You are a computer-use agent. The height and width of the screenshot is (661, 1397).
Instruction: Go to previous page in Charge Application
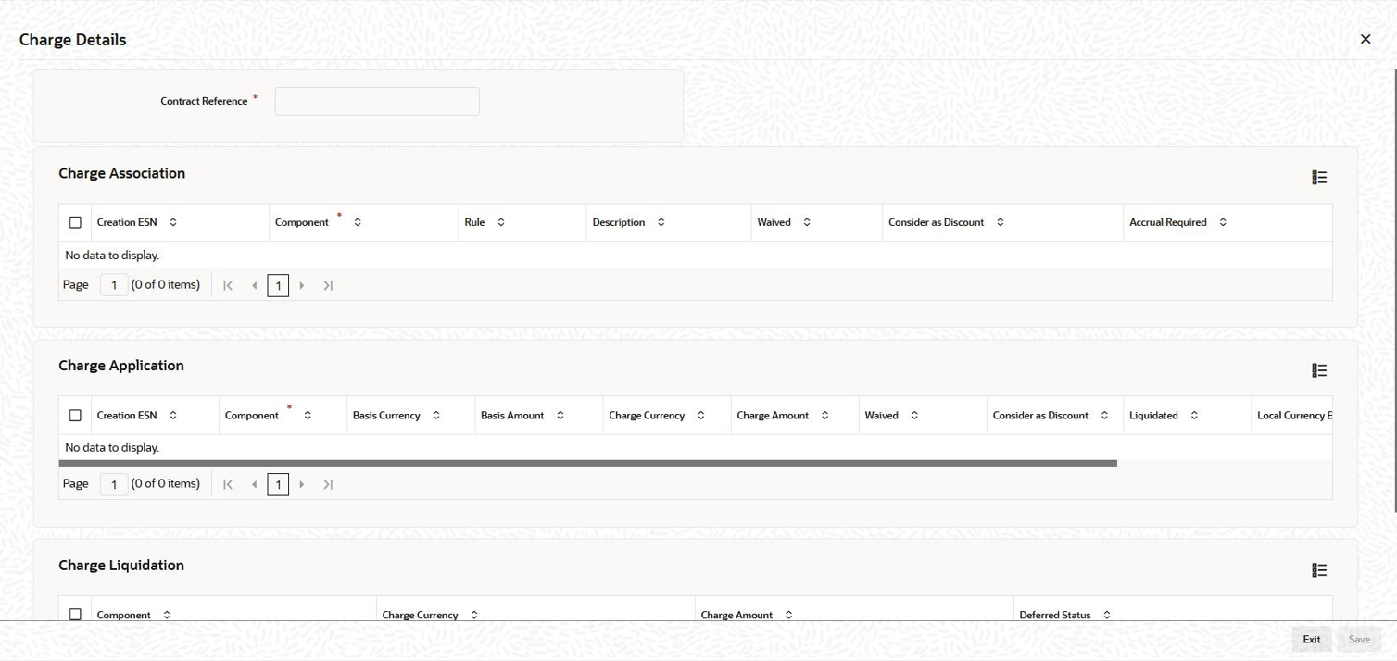point(254,484)
